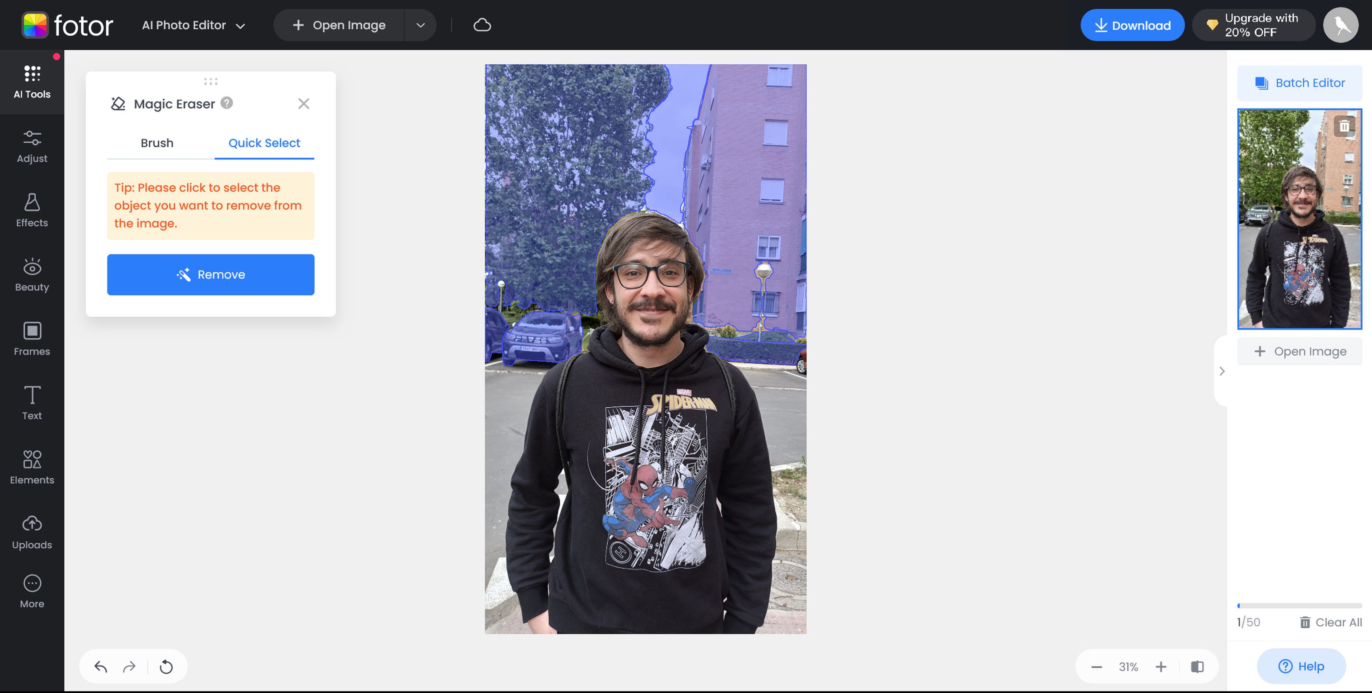Open the Effects panel
Viewport: 1372px width, 693px height.
(x=32, y=210)
